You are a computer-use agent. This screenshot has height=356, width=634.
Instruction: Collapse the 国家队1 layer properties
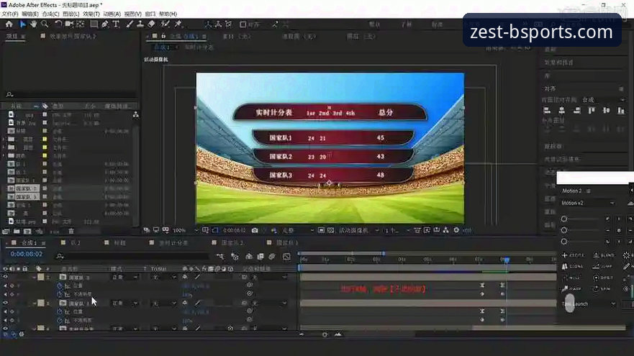[35, 303]
